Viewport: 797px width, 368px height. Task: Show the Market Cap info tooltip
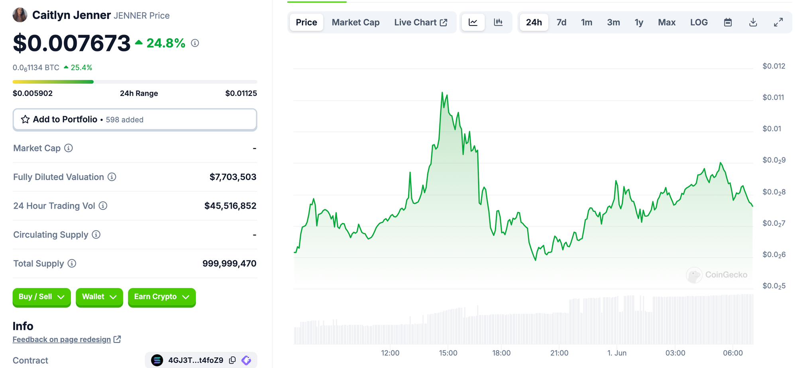[x=69, y=148]
